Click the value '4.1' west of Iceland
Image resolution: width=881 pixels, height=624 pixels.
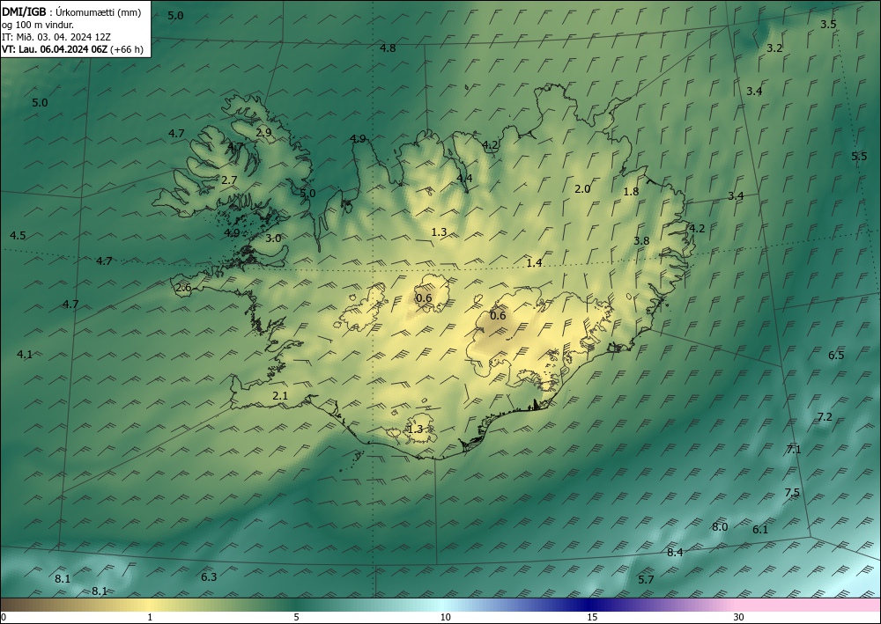tap(24, 354)
